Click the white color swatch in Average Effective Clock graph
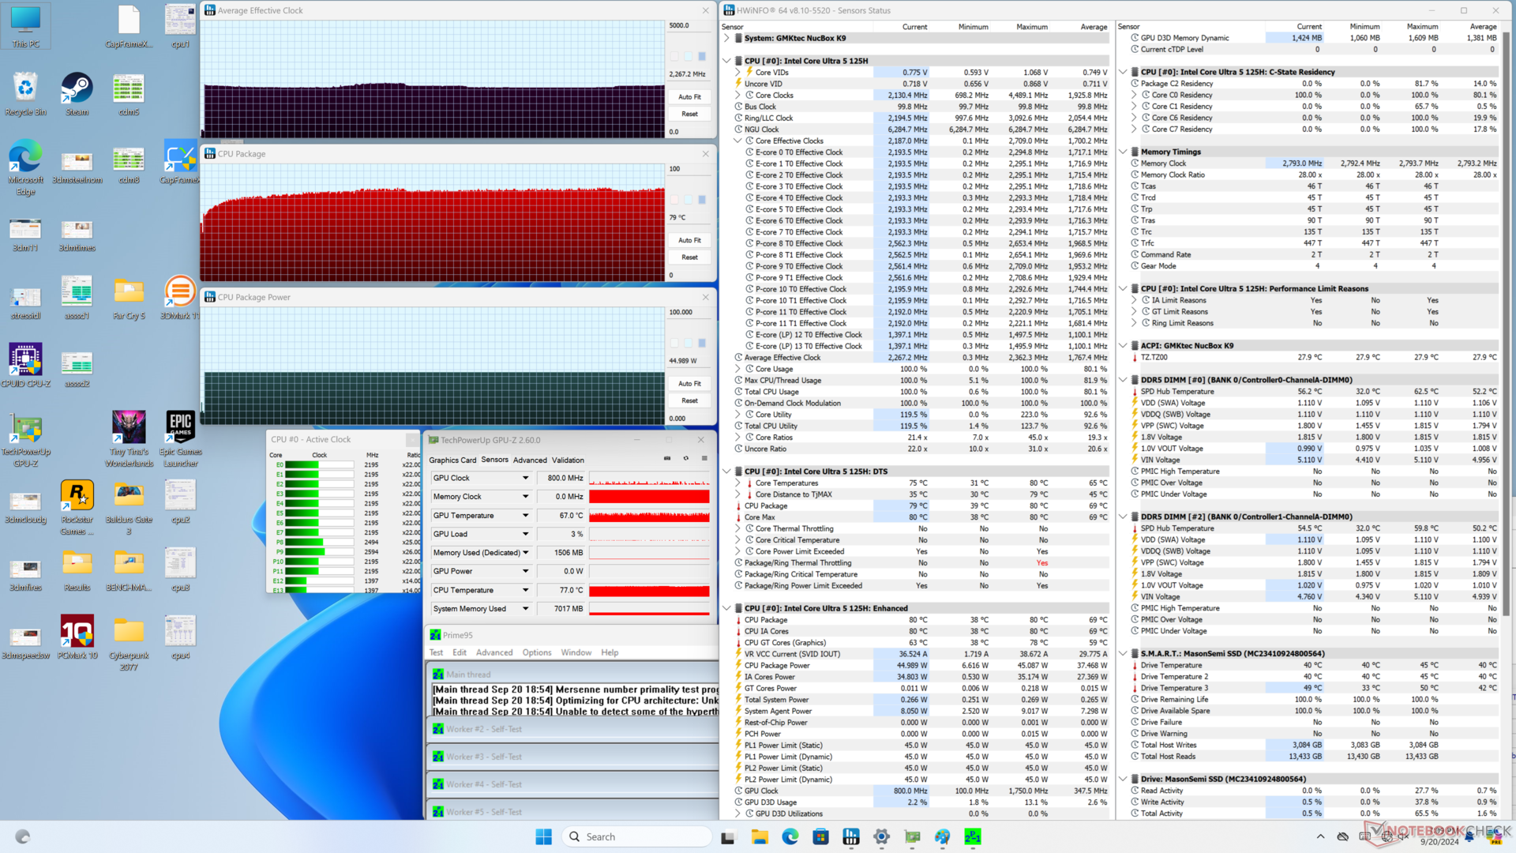The image size is (1516, 853). (674, 56)
